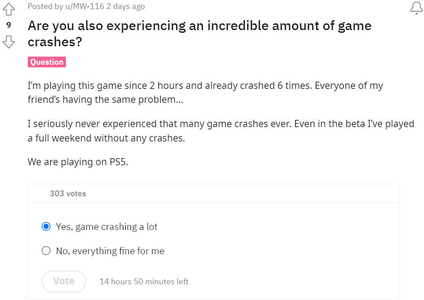Upvote the game crashes post
This screenshot has width=424, height=300.
pos(9,9)
